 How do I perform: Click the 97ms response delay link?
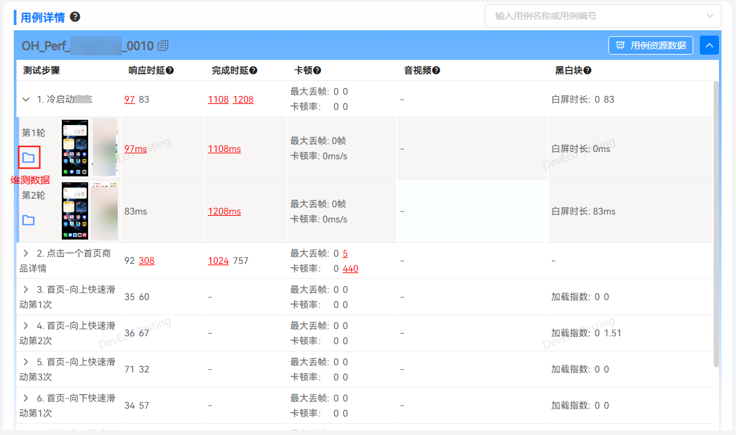(135, 149)
